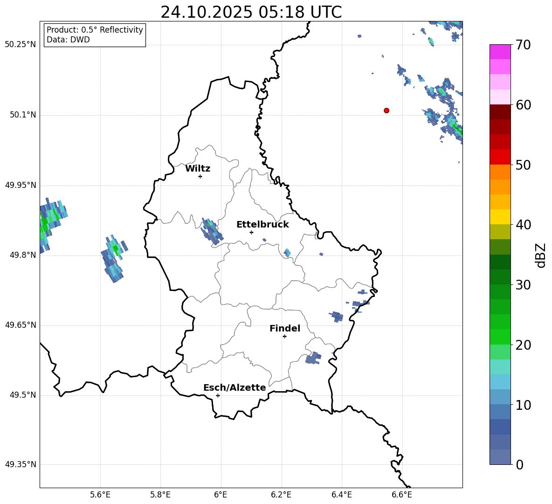Click the colorbar tick label 40

tap(523, 225)
